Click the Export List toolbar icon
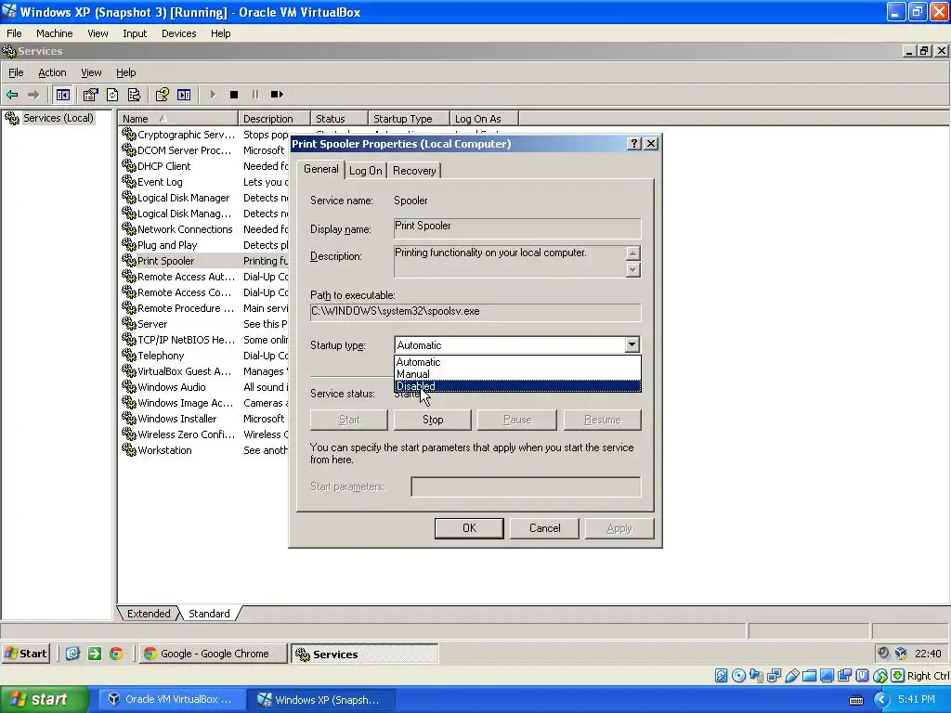The width and height of the screenshot is (951, 713). [134, 95]
